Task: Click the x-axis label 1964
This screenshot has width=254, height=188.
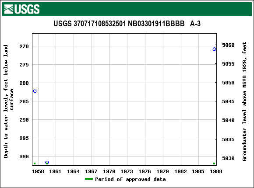Action: tap(74, 171)
